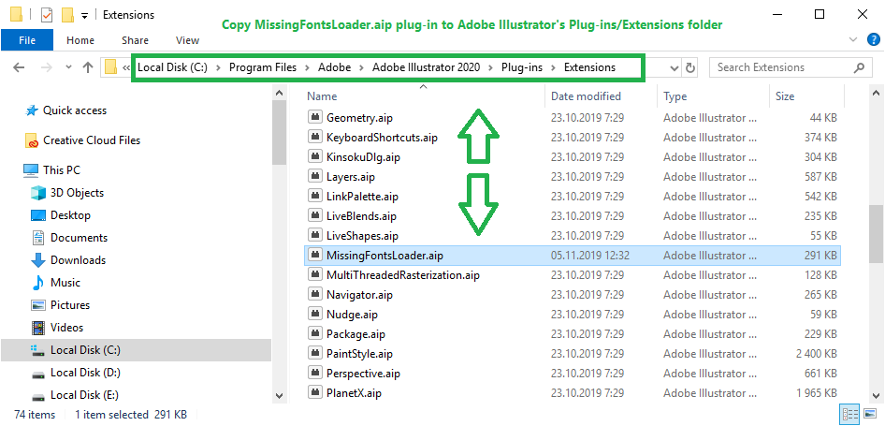Image resolution: width=885 pixels, height=426 pixels.
Task: Open Music in the navigation pane
Action: tap(65, 283)
